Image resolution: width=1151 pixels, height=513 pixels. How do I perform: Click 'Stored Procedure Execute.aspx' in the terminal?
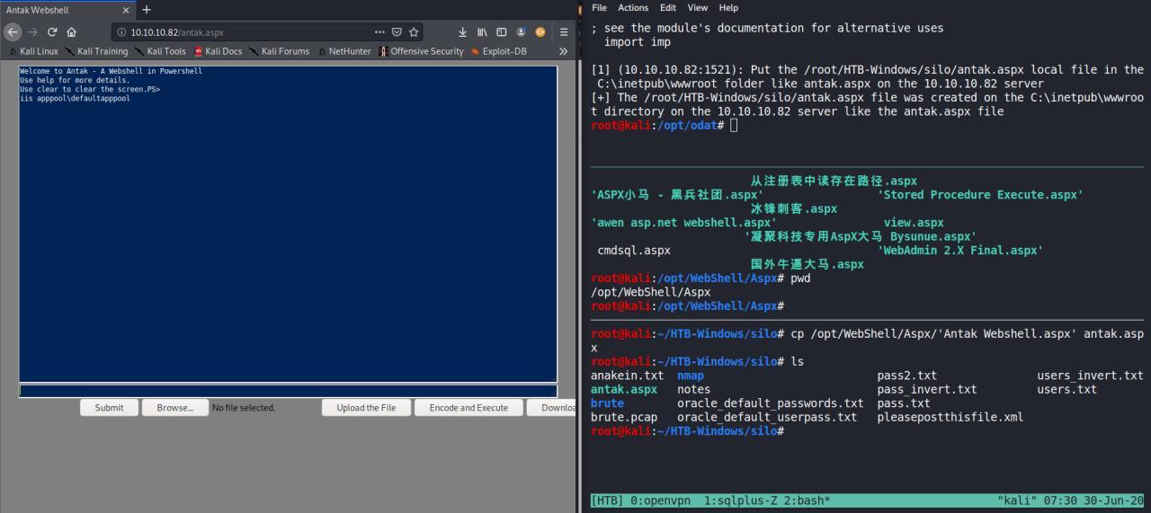point(980,195)
